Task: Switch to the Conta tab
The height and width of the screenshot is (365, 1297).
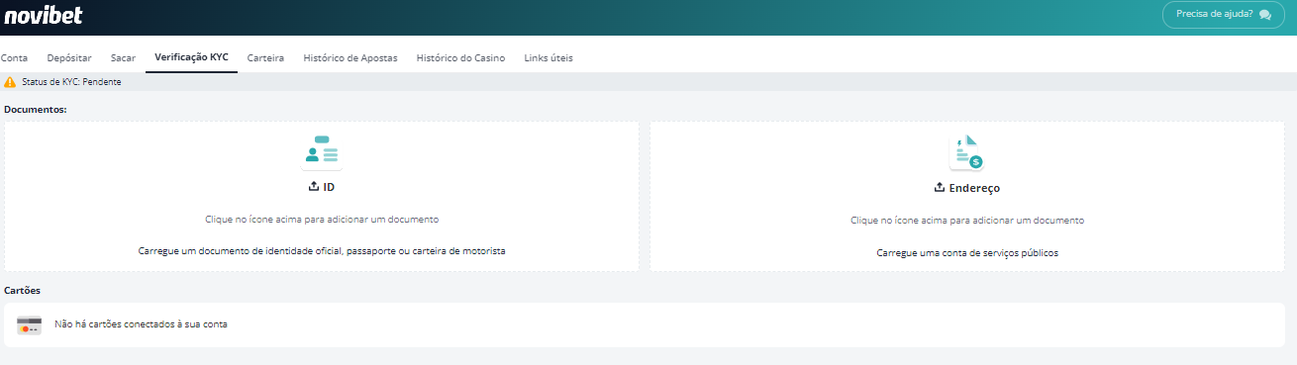Action: 14,57
